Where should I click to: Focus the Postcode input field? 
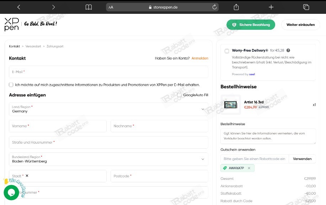(x=159, y=176)
